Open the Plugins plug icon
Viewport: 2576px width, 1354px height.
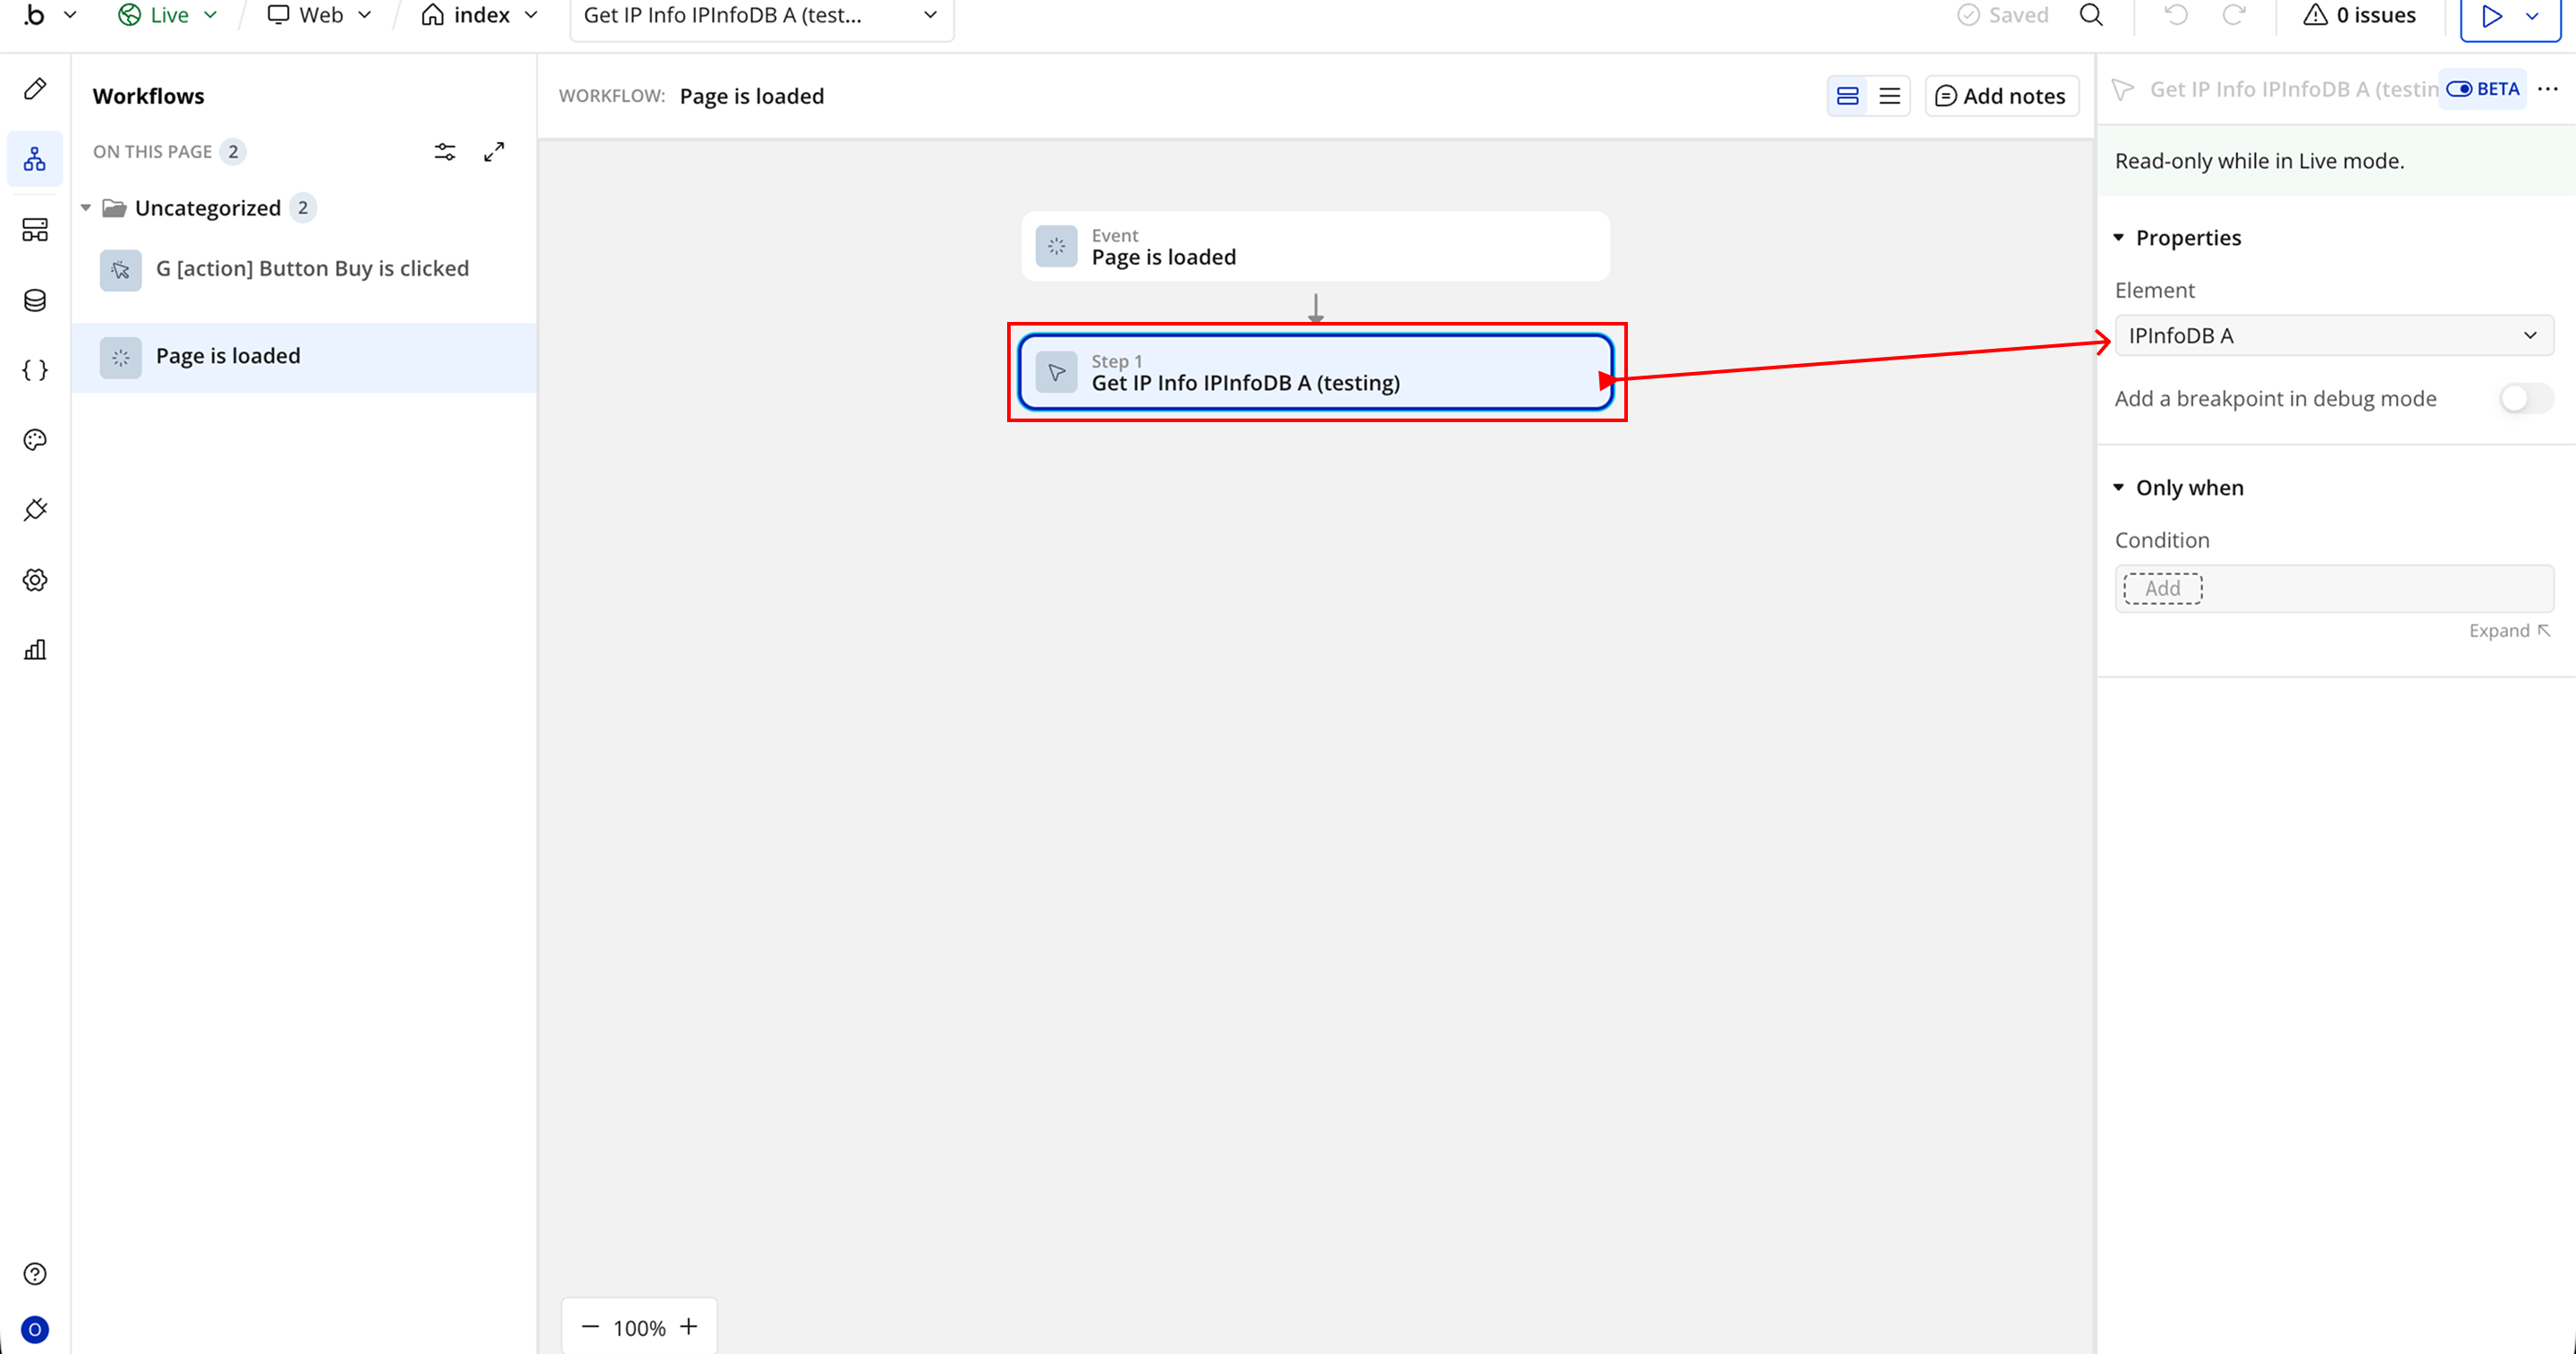click(x=35, y=510)
